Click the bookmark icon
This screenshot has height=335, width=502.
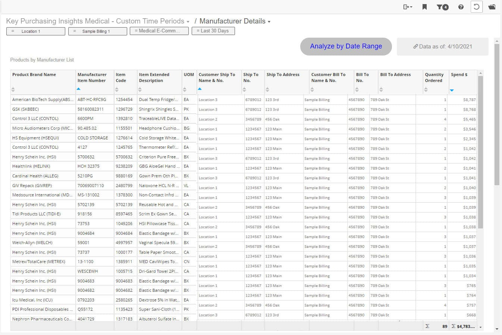(424, 7)
